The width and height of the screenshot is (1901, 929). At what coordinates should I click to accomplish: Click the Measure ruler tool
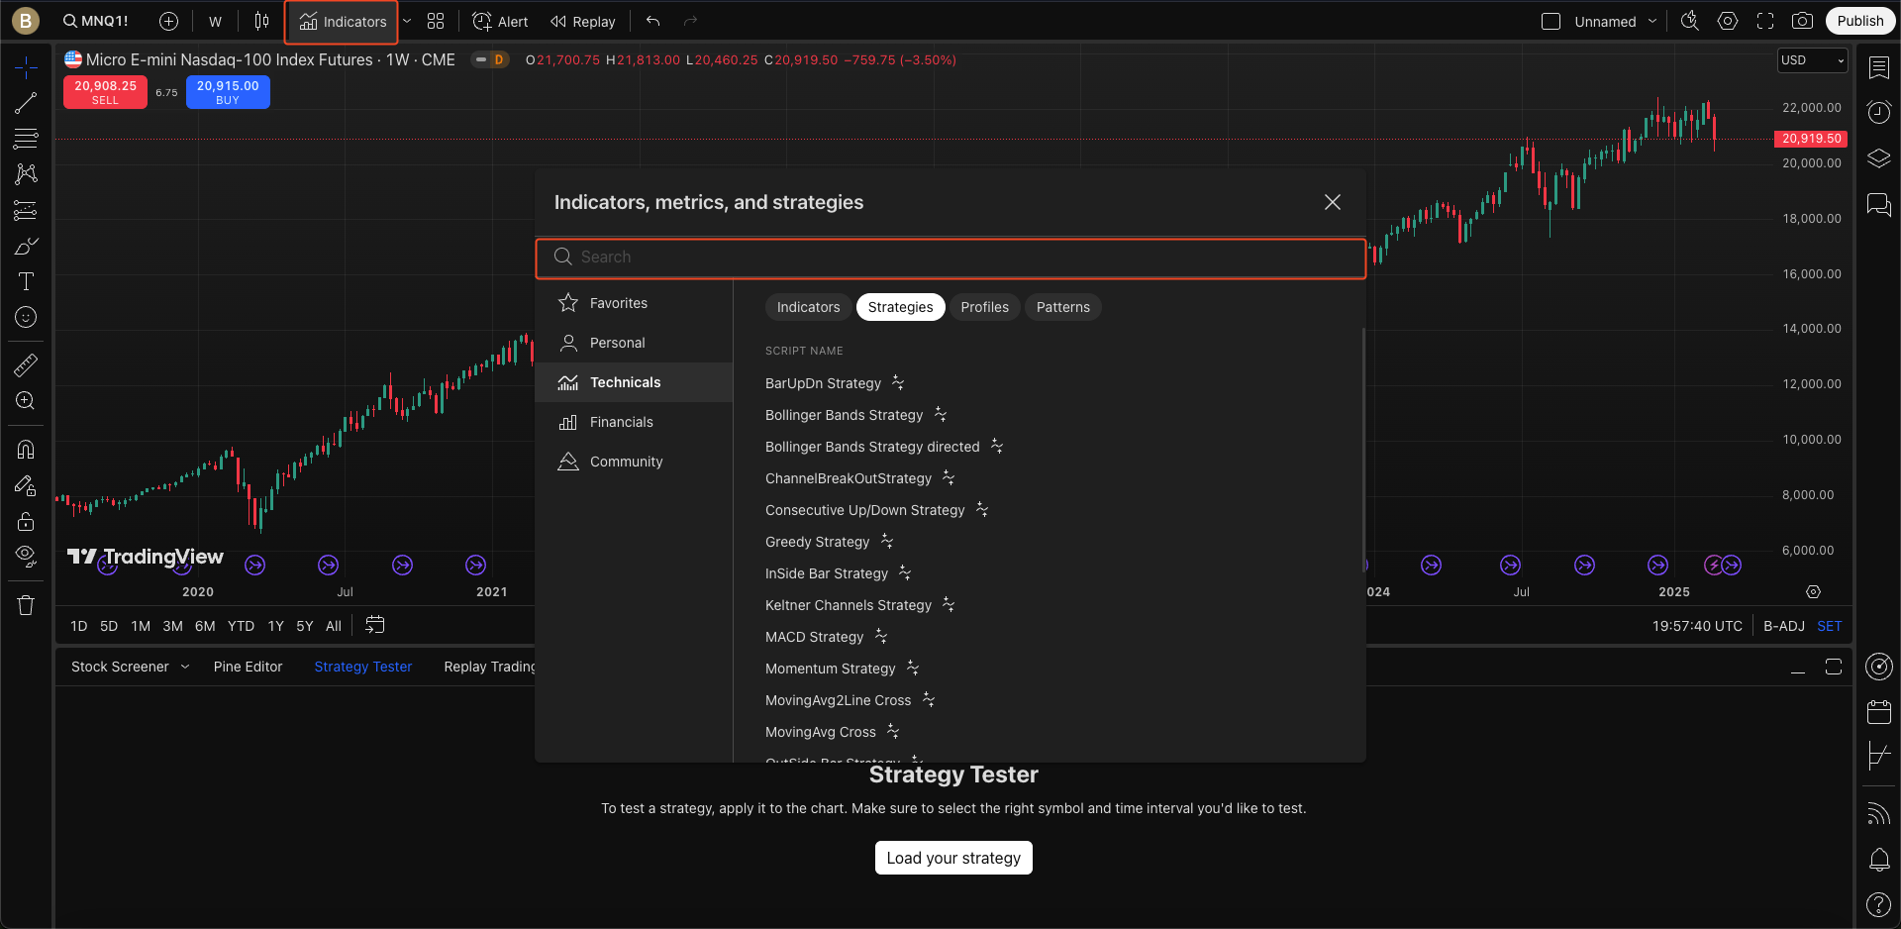[x=26, y=365]
